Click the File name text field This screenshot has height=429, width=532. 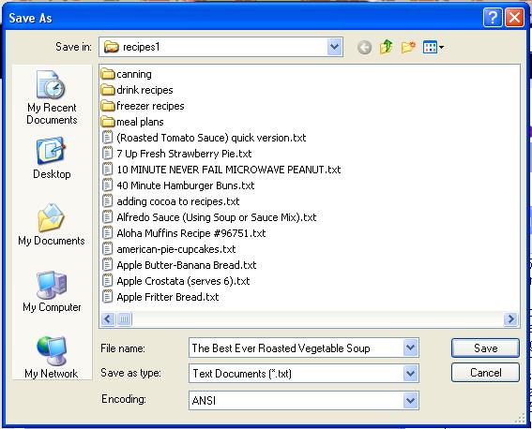click(296, 348)
